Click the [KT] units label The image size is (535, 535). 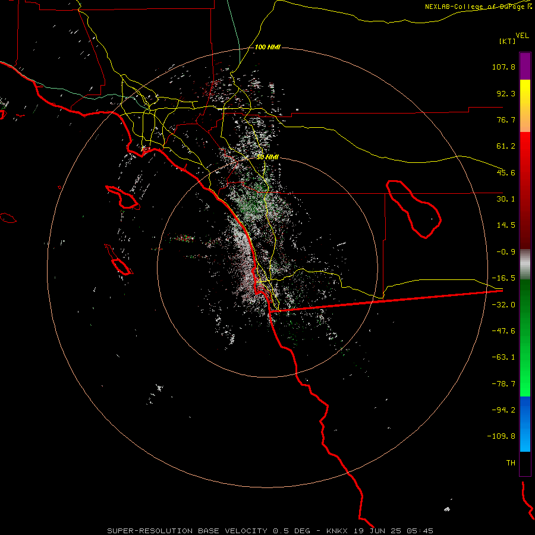pyautogui.click(x=508, y=41)
